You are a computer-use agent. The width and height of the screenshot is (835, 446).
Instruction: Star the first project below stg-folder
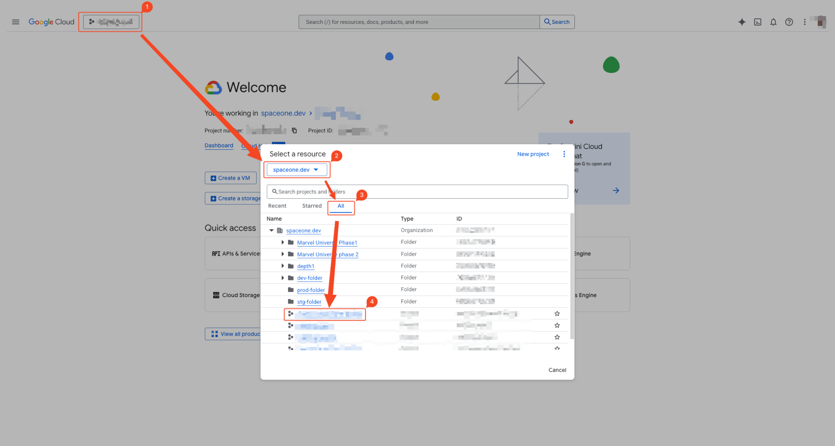[557, 314]
